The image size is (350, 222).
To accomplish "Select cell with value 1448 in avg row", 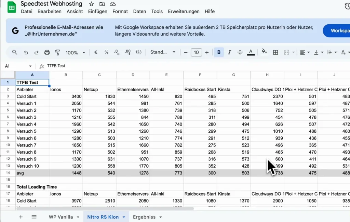I will pos(66,173).
